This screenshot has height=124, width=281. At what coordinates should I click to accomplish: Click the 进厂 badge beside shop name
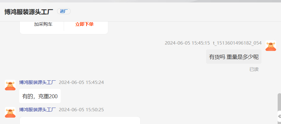click(64, 12)
